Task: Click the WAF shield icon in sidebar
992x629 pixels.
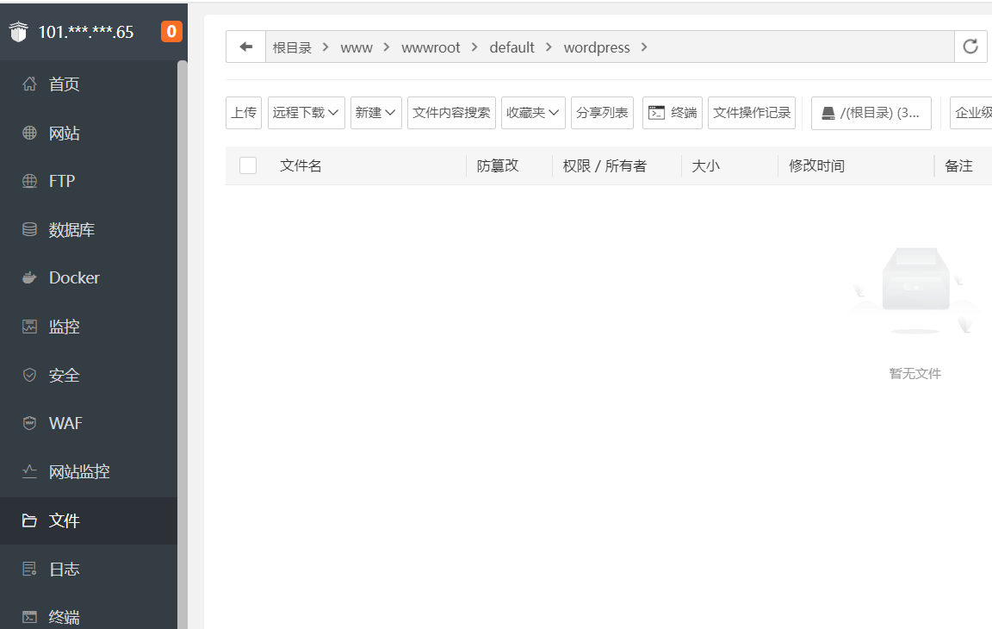Action: click(29, 423)
